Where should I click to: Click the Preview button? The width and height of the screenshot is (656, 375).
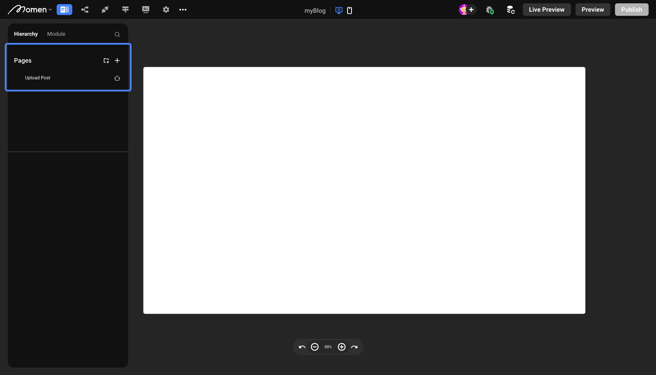(592, 10)
